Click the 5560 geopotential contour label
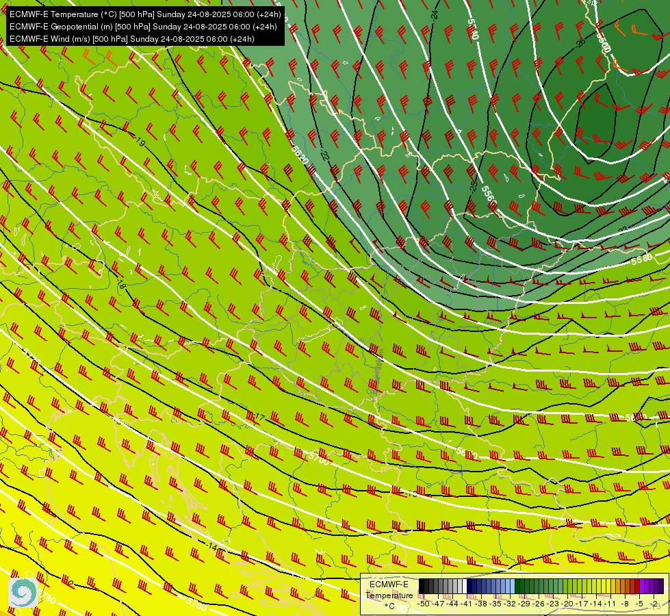This screenshot has width=670, height=616. click(x=489, y=196)
